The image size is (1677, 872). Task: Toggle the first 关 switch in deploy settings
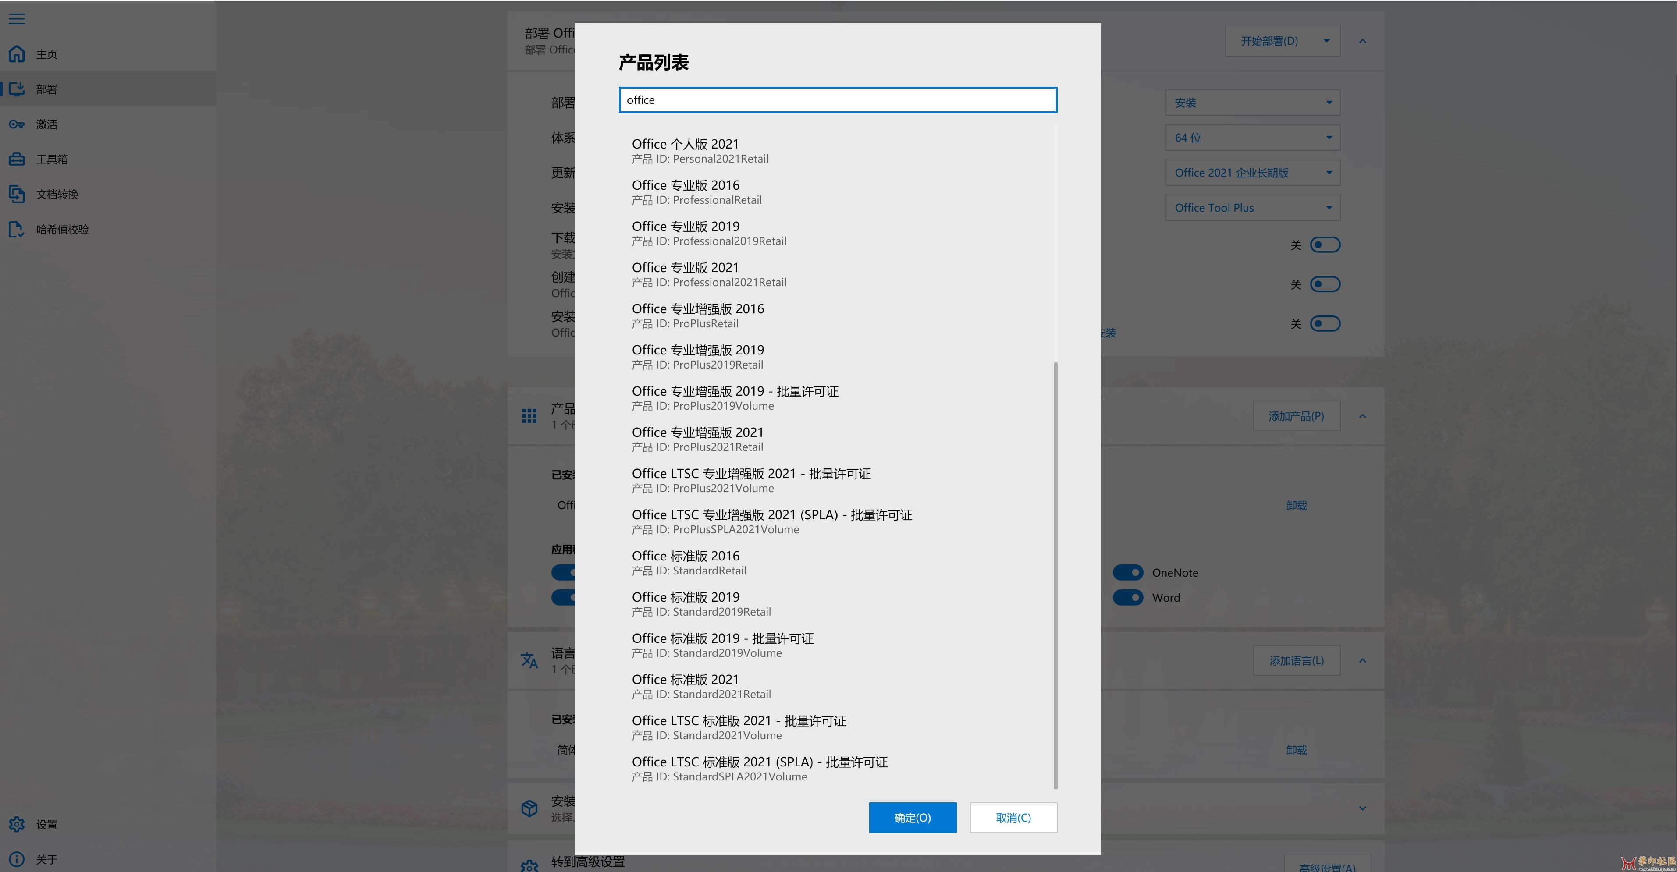pos(1325,245)
